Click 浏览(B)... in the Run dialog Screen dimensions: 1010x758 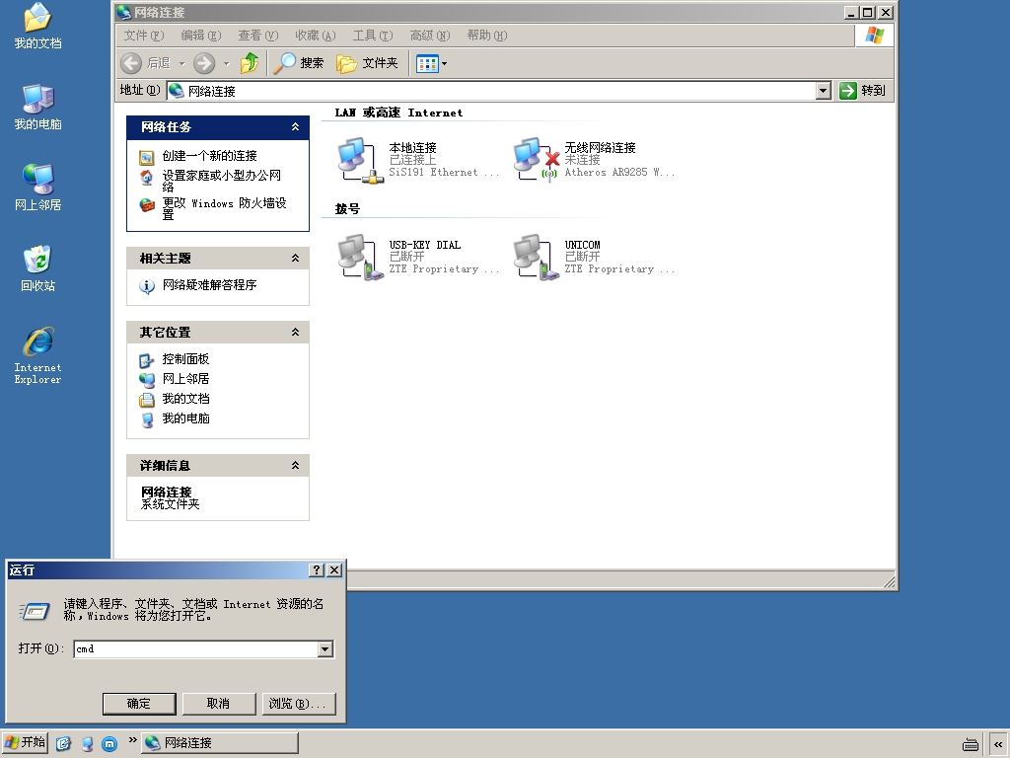pyautogui.click(x=298, y=704)
